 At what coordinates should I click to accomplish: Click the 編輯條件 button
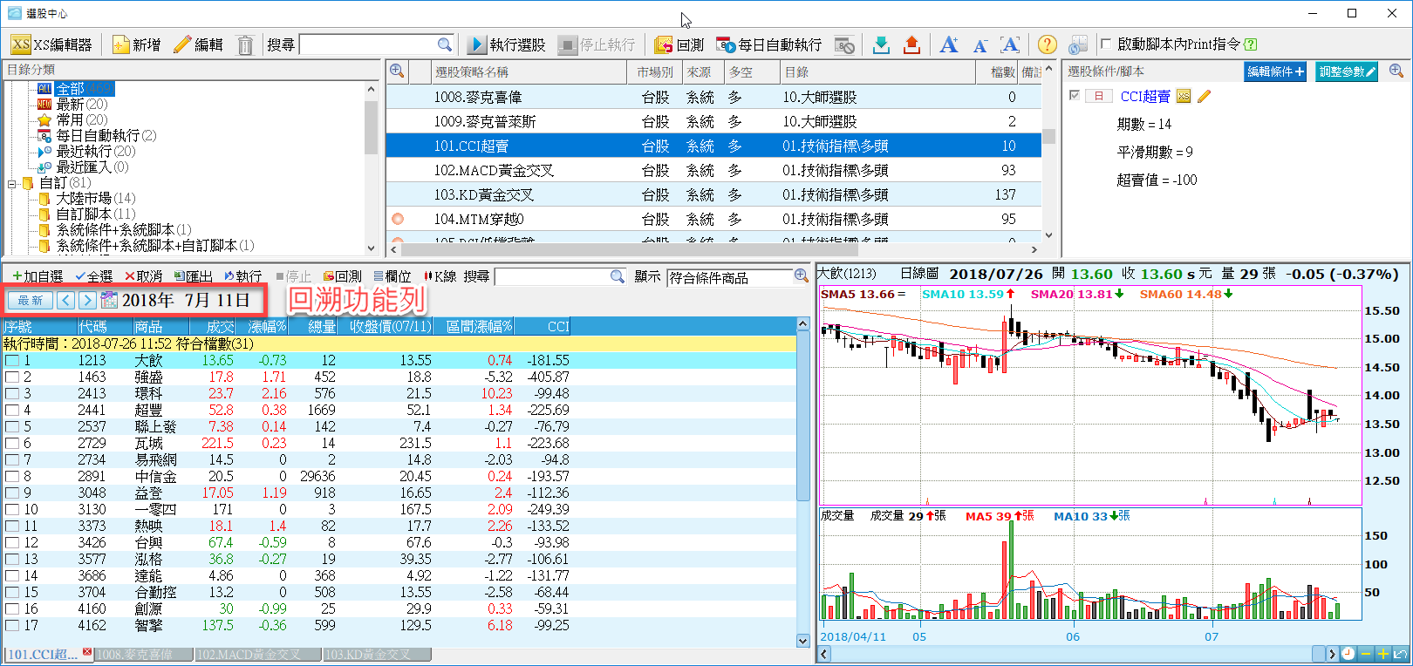pos(1274,71)
